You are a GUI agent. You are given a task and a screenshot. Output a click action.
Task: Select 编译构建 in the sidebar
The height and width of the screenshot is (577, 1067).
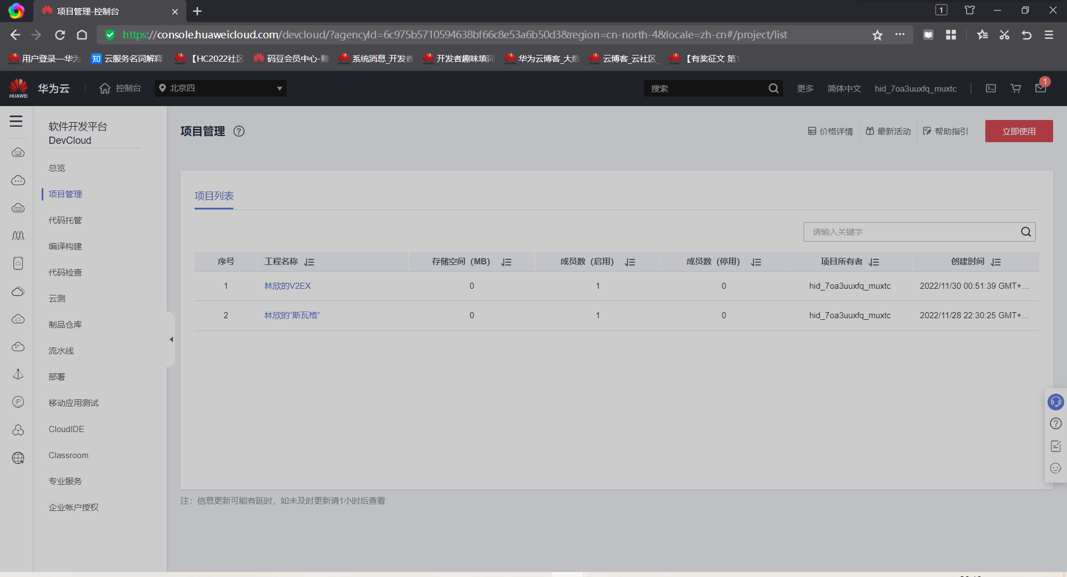point(65,246)
